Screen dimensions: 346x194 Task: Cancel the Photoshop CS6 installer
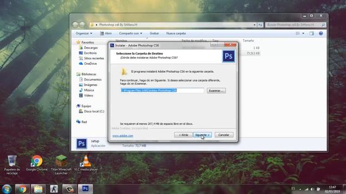224,135
